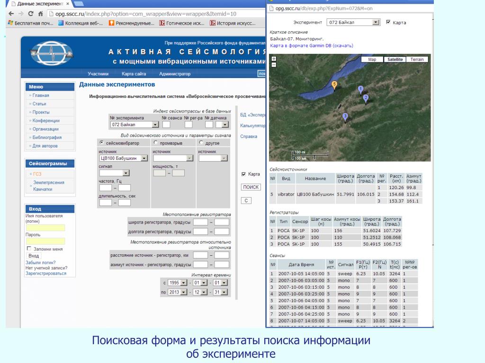Toggle Карта checkbox in search form

(x=243, y=174)
